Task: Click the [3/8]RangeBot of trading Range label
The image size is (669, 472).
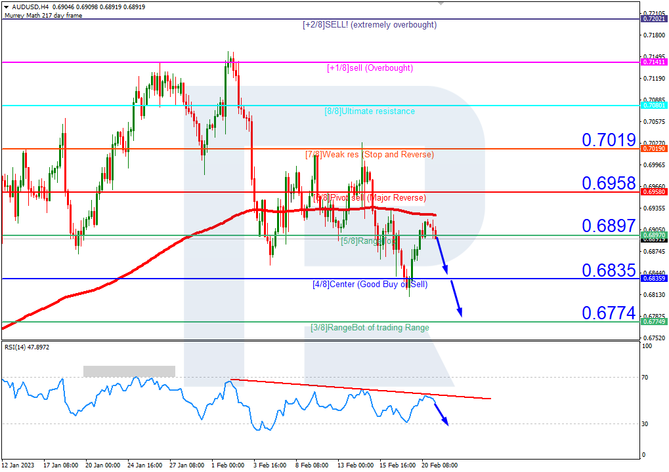Action: (370, 328)
